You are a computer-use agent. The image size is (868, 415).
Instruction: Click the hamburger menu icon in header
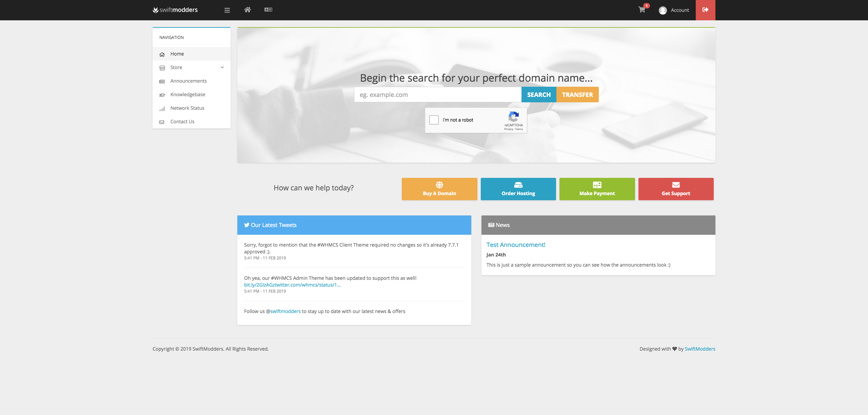tap(227, 10)
